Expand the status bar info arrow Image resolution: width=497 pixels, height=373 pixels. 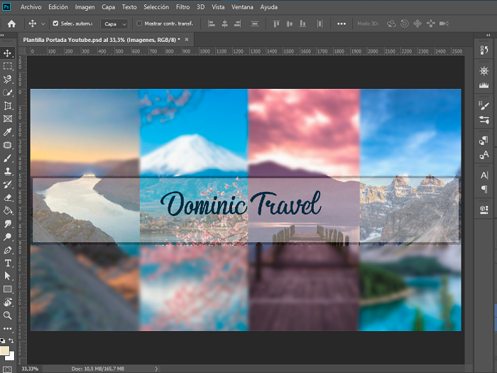tap(156, 369)
